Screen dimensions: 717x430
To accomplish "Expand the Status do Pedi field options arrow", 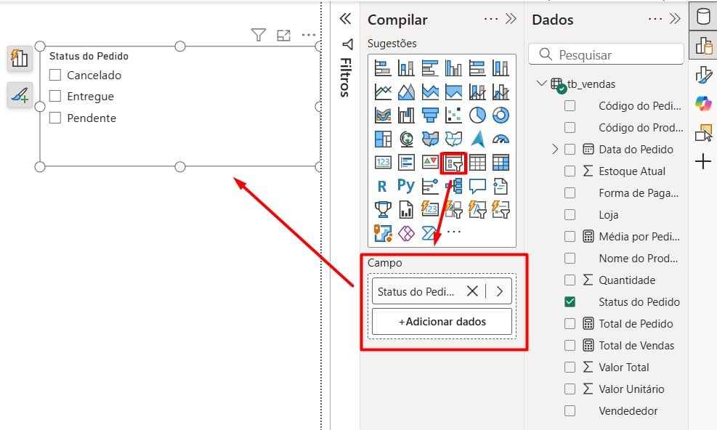I will [500, 291].
